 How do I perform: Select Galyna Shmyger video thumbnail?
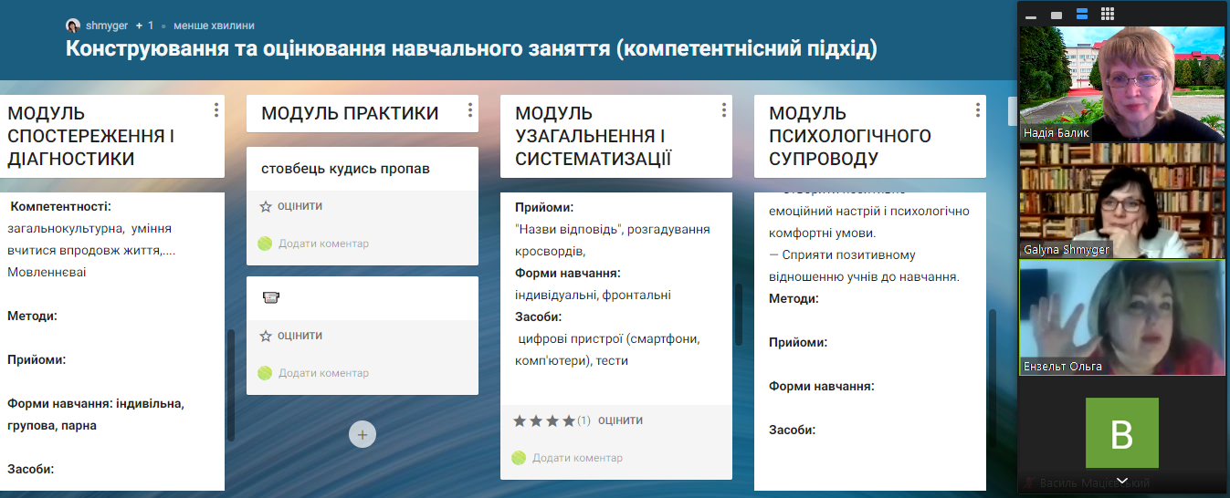tap(1121, 201)
